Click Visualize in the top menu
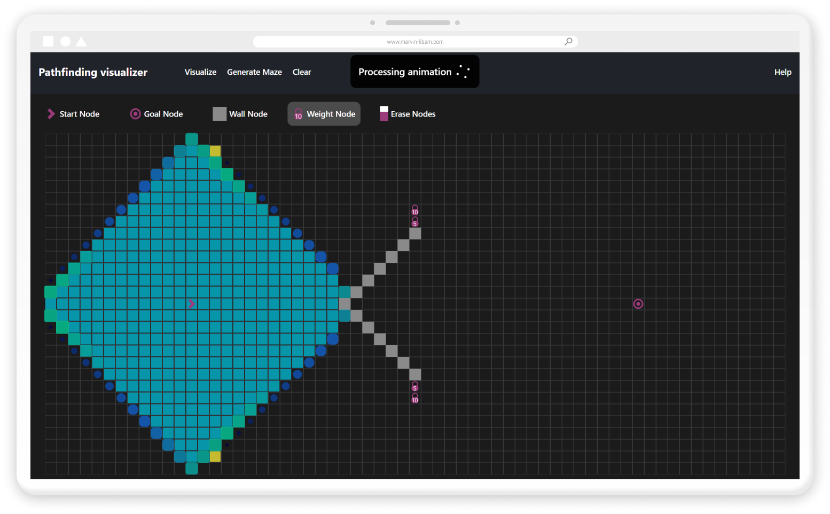Viewport: 830px width, 514px height. [200, 72]
